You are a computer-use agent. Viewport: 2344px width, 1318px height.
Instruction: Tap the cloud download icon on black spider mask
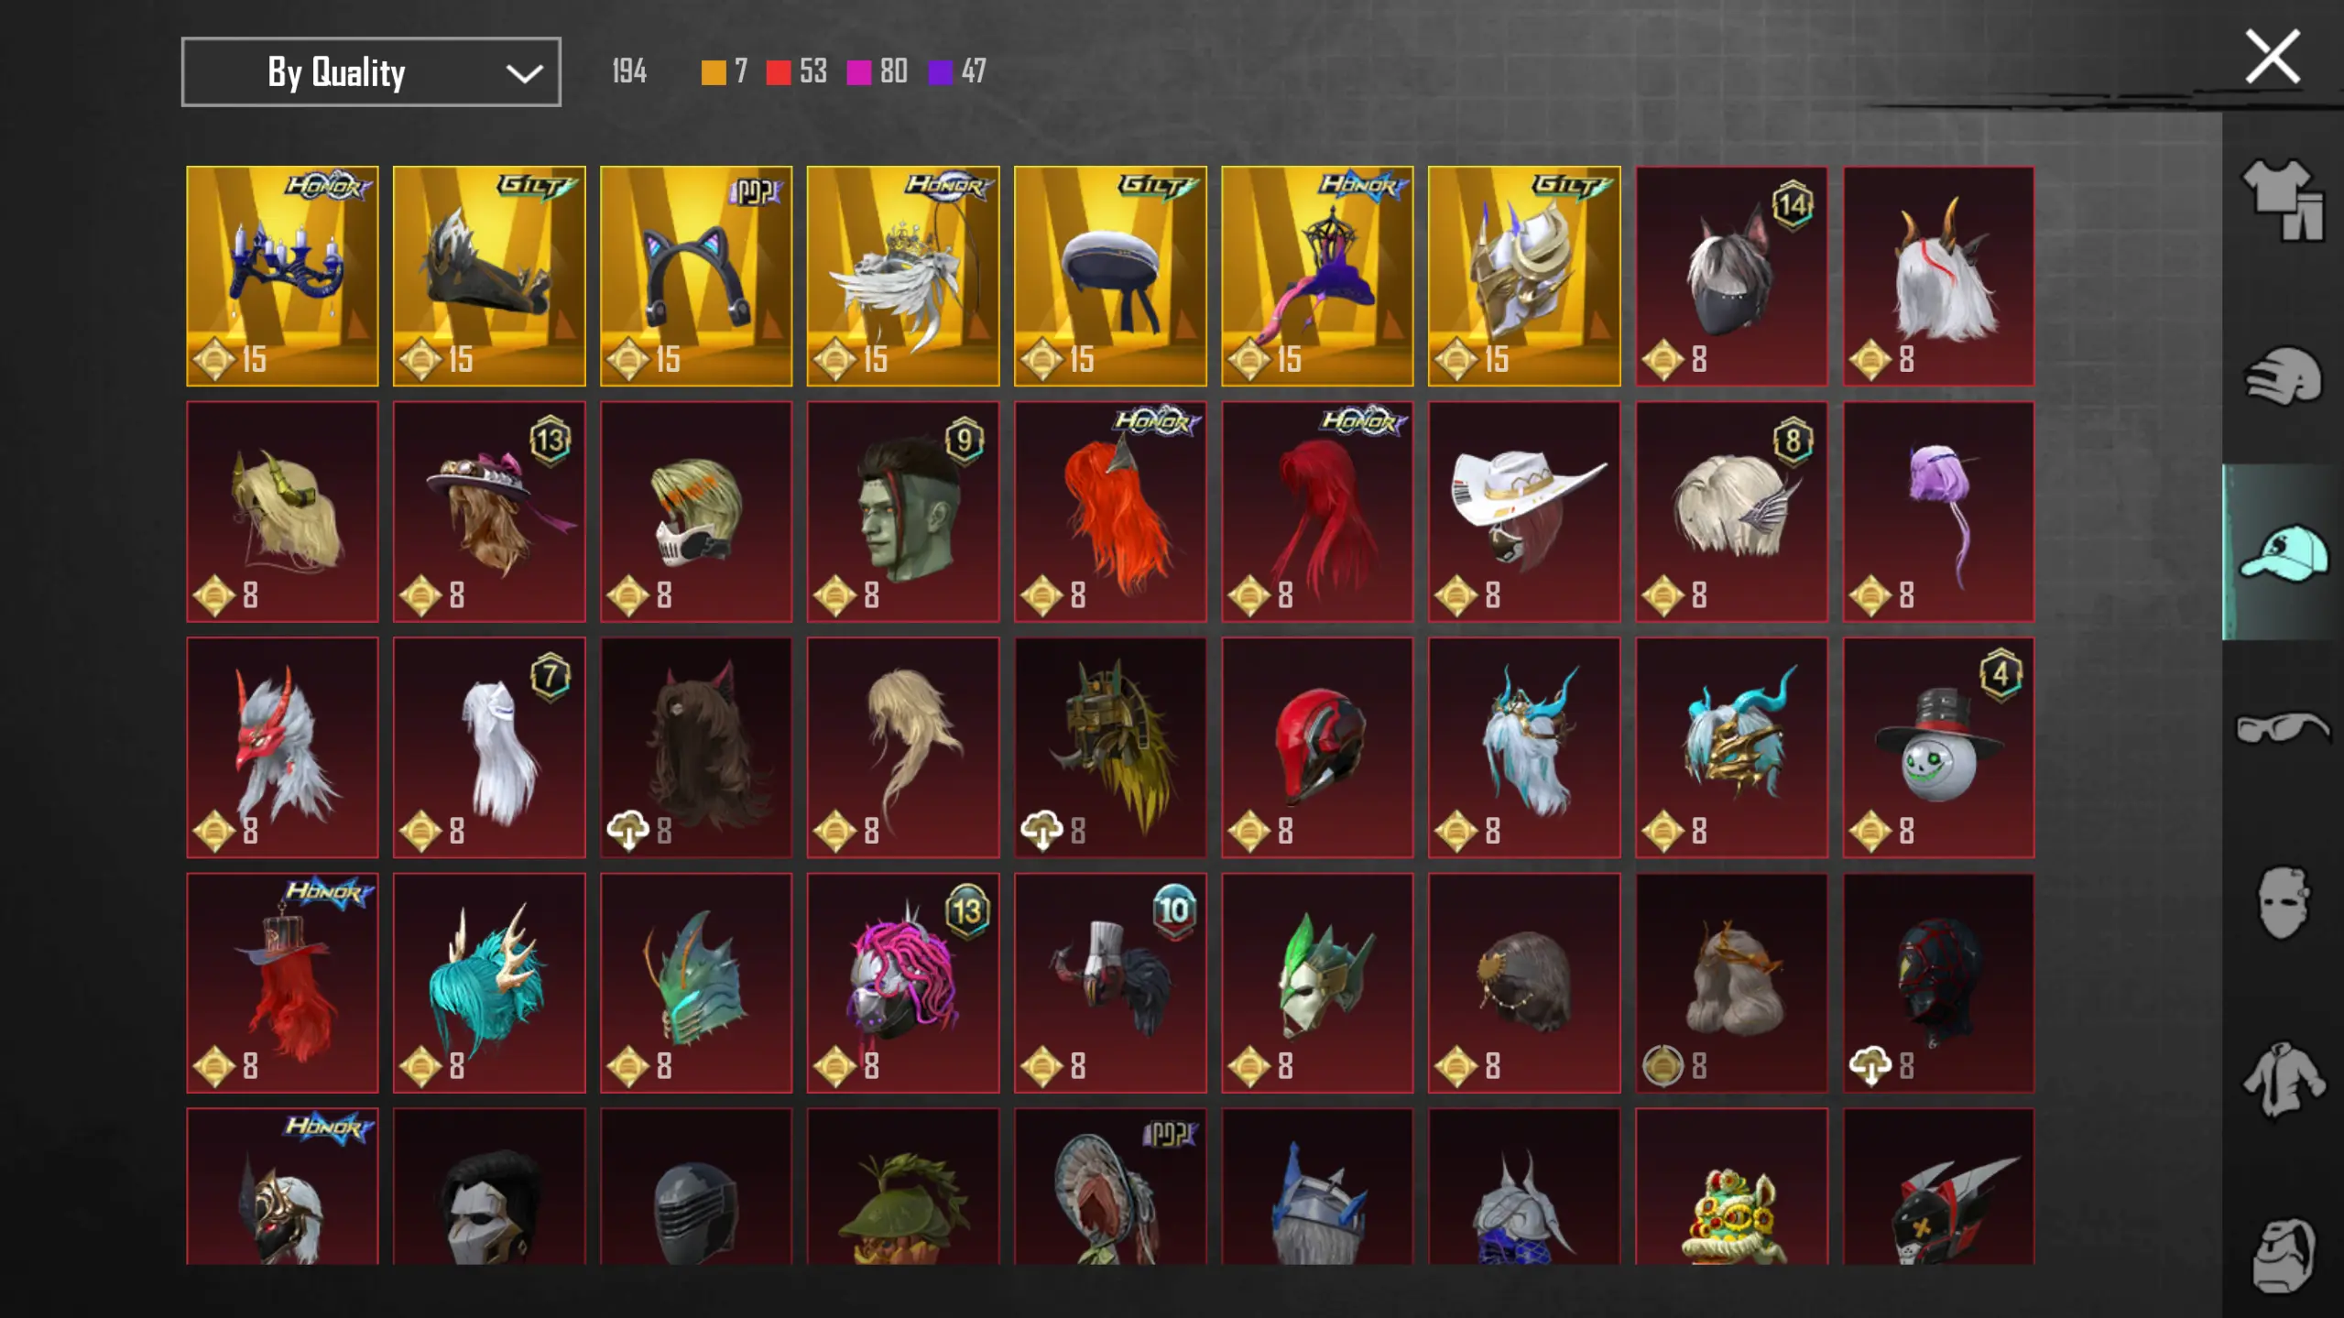click(x=1870, y=1066)
